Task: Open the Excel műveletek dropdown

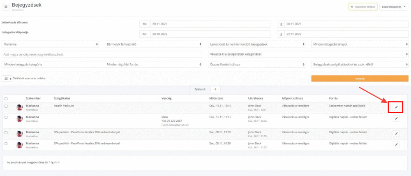Action: point(394,7)
